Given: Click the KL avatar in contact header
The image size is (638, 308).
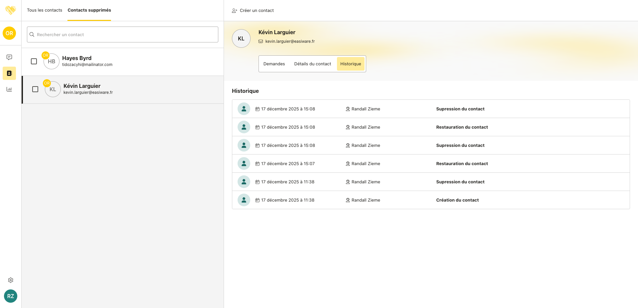Looking at the screenshot, I should point(241,38).
